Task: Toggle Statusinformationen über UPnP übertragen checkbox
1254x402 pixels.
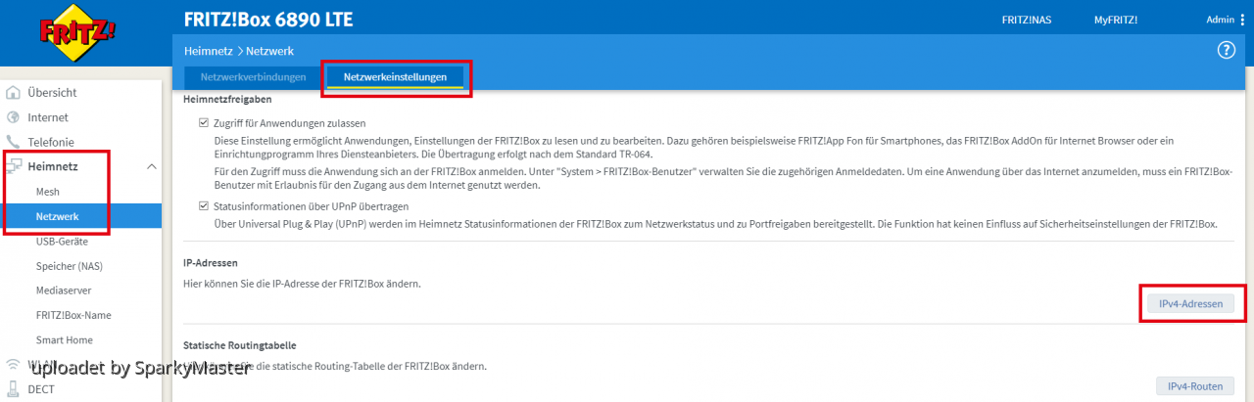Action: tap(204, 207)
